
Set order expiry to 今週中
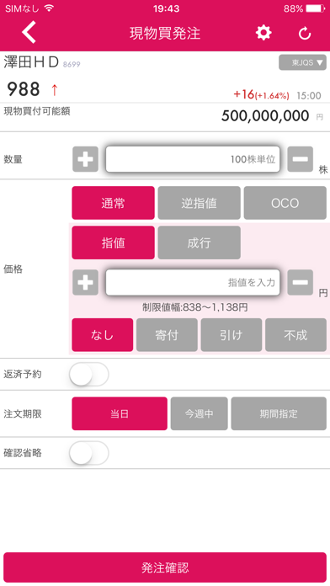coord(199,413)
